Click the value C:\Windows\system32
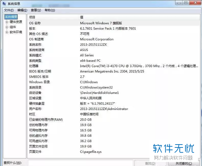This screenshot has width=202, height=166. point(96,88)
